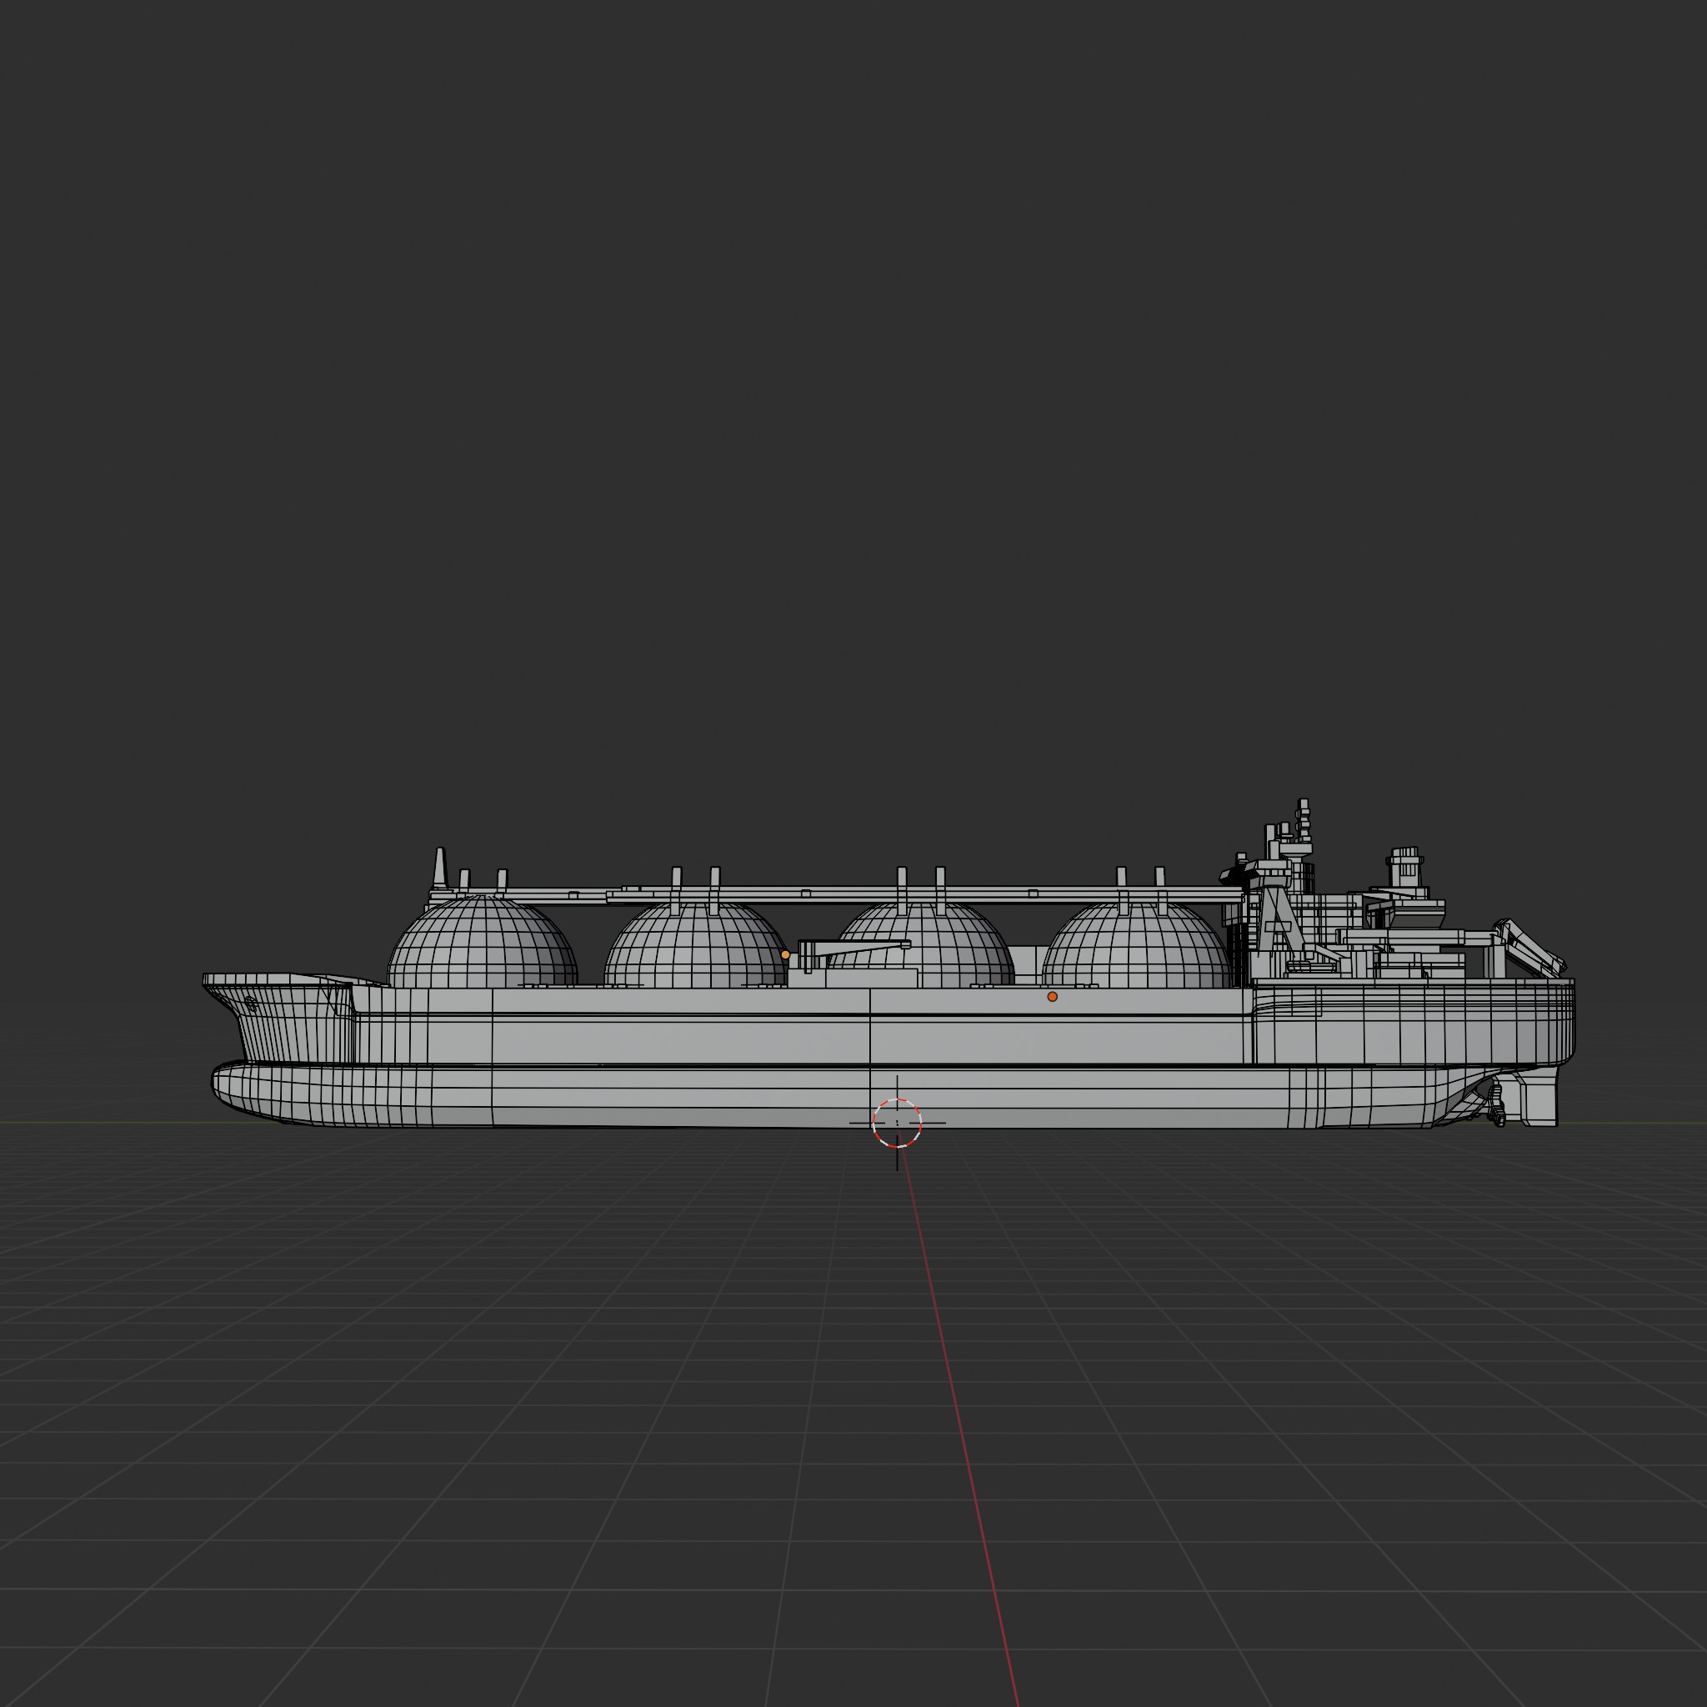The height and width of the screenshot is (1707, 1707).
Task: Click the anchor emblem on the bow hull
Action: (x=250, y=1003)
